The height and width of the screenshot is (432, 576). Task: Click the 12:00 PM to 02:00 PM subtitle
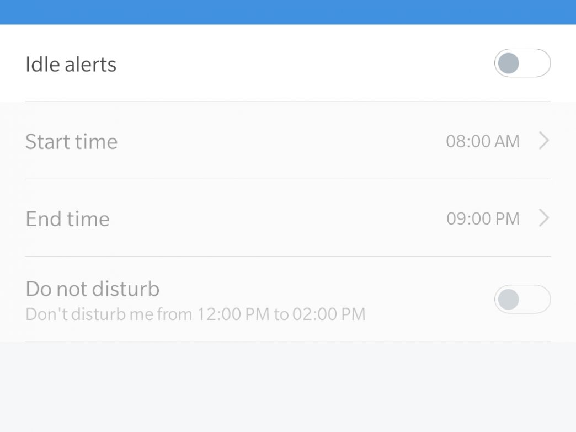[195, 314]
